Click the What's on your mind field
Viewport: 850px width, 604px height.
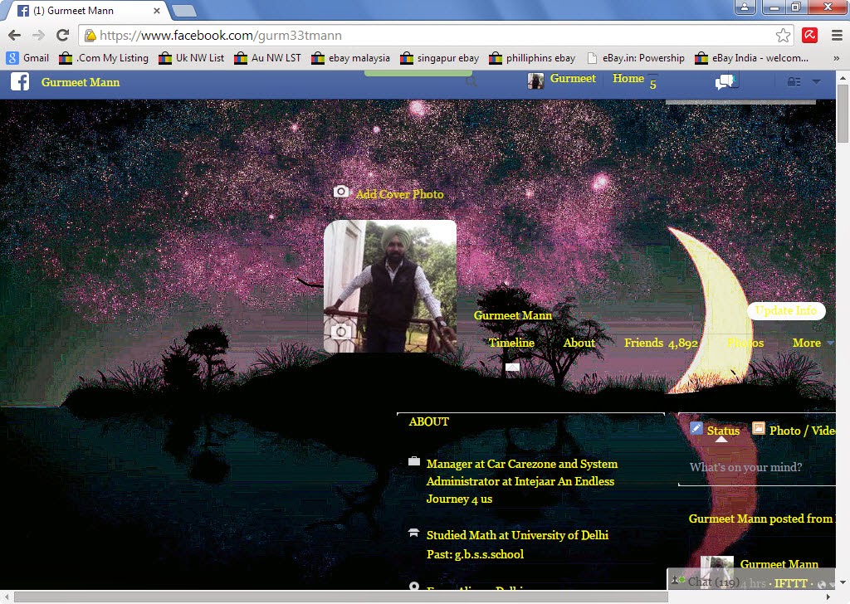coord(757,467)
